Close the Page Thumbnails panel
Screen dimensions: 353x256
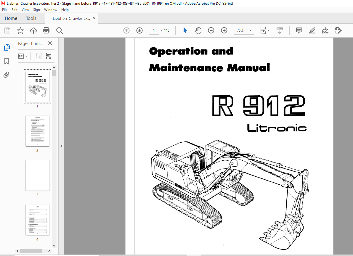pos(50,43)
